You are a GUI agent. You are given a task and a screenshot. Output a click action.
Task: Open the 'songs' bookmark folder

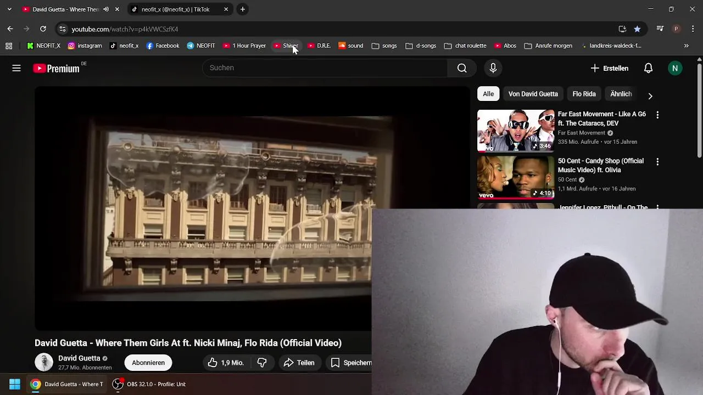[384, 46]
